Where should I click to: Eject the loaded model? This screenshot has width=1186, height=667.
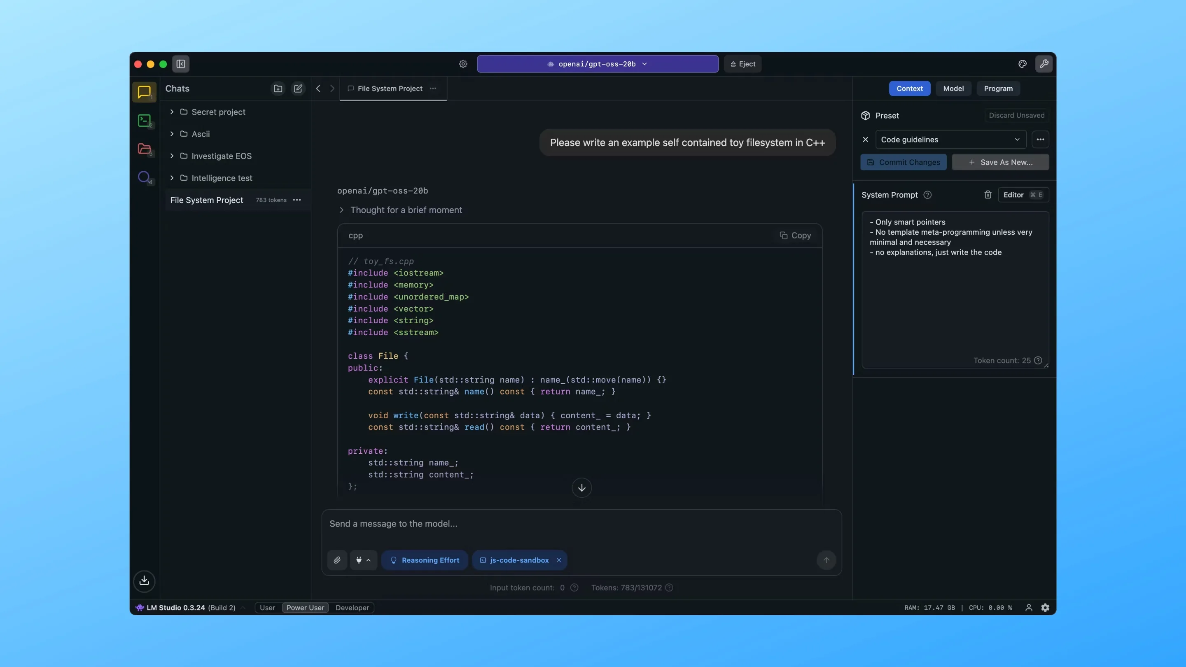[742, 64]
